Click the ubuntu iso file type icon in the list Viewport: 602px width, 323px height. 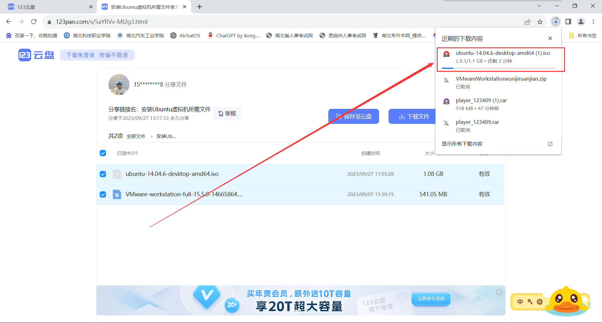(117, 174)
